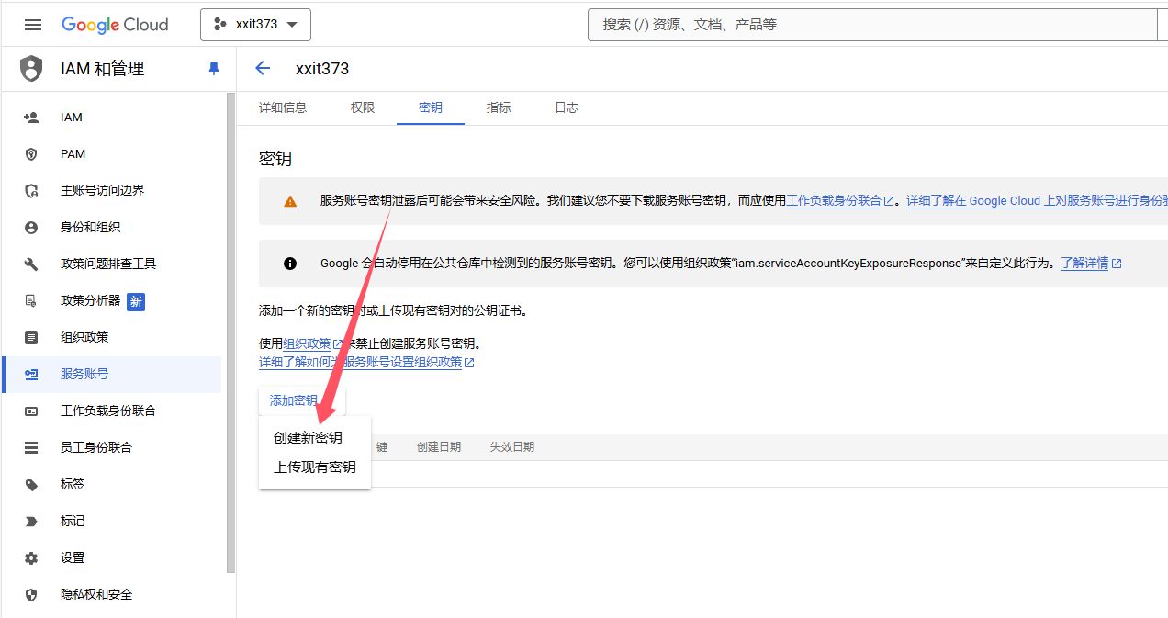This screenshot has height=618, width=1168.
Task: Click the 服务账号 icon in sidebar
Action: point(31,375)
